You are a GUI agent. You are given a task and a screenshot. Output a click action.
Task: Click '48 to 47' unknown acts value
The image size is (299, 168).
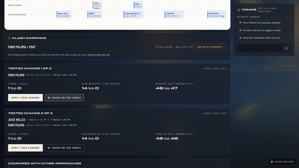[x=167, y=88]
